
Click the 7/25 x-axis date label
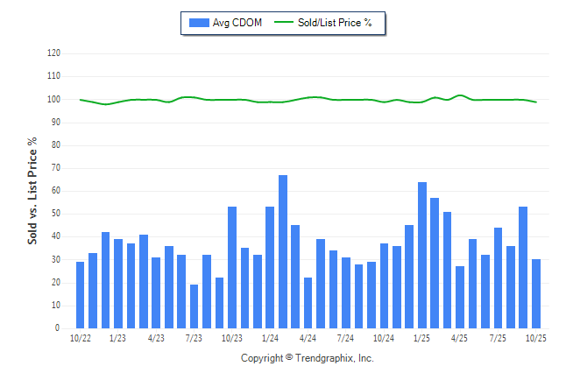click(x=498, y=338)
